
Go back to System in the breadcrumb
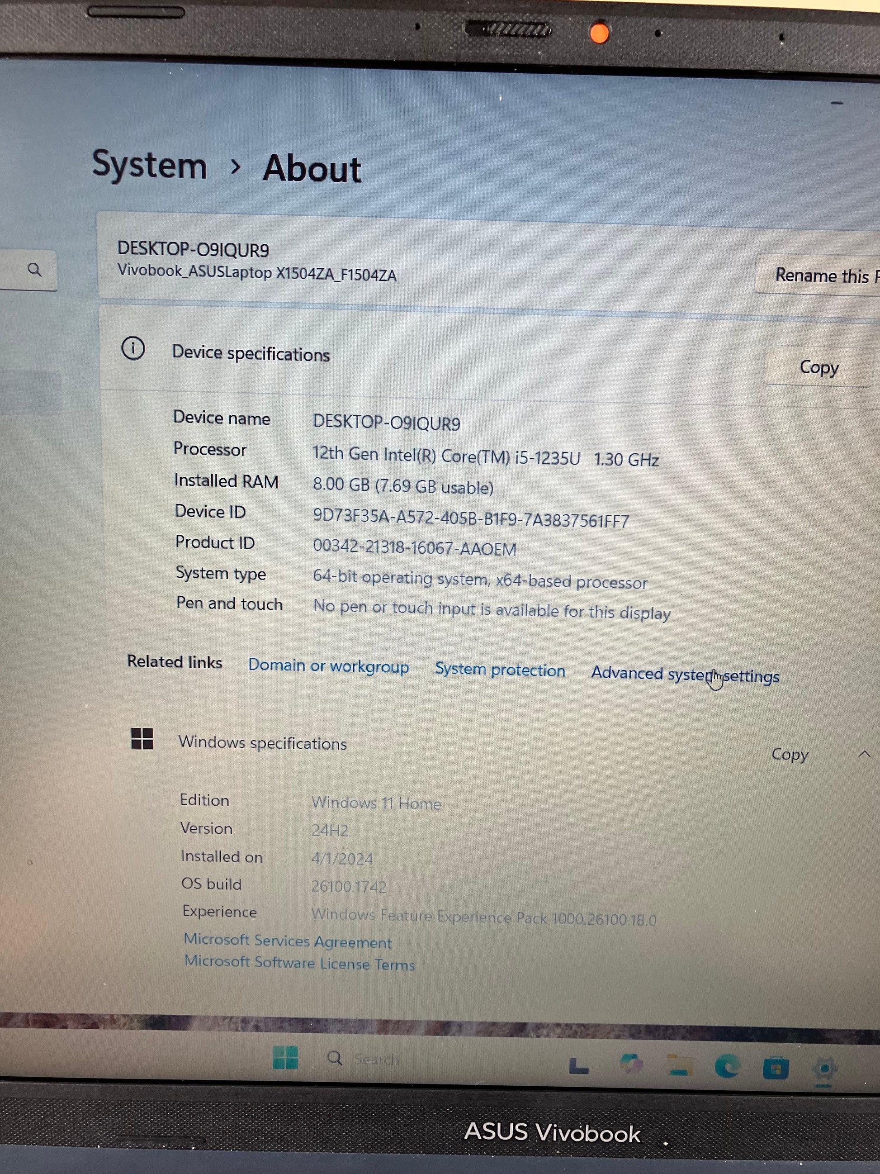(x=150, y=165)
